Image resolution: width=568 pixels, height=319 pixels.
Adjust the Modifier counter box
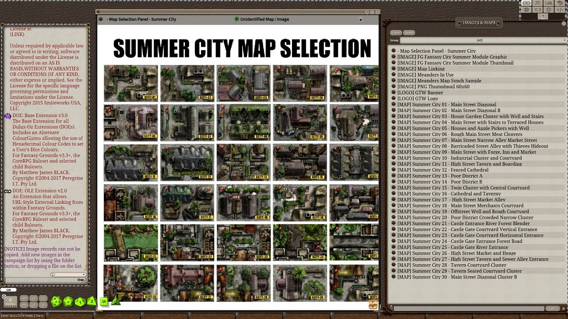[11, 301]
